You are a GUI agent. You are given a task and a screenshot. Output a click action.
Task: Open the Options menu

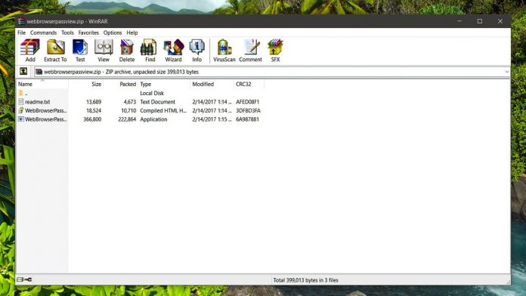(x=113, y=32)
